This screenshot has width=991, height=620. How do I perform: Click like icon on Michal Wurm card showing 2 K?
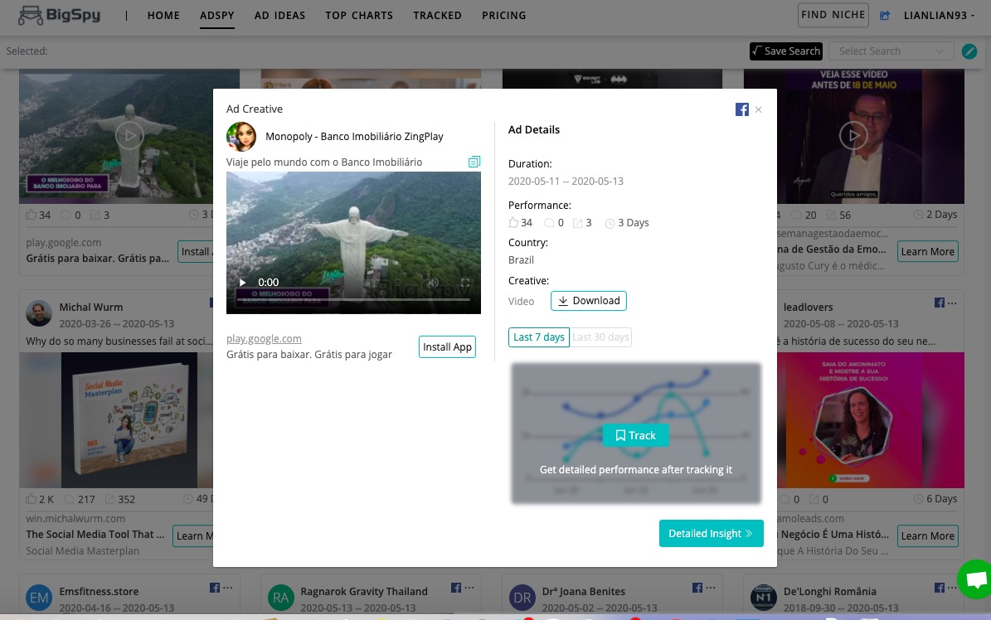click(x=31, y=499)
